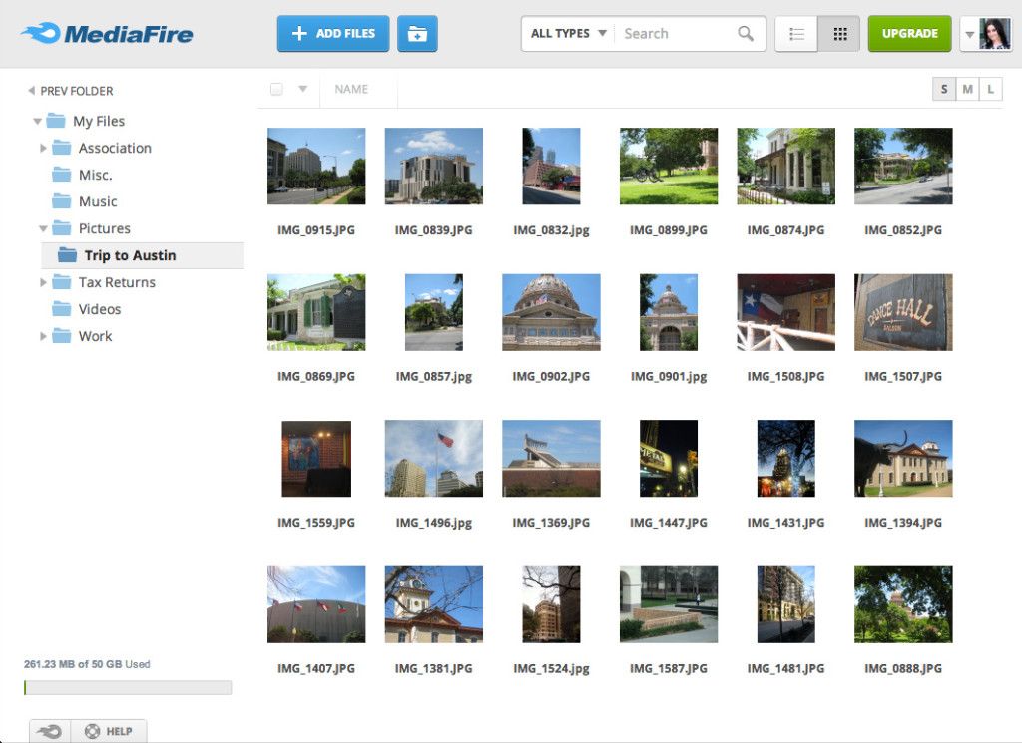Click the MediaFire logo
The image size is (1022, 743).
(107, 33)
